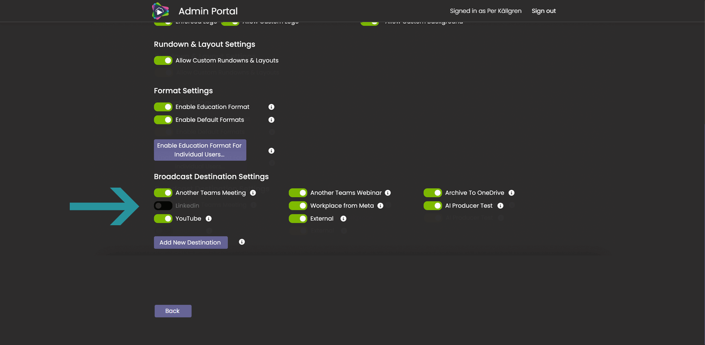Go back using the Back button
This screenshot has height=345, width=705.
click(x=173, y=311)
